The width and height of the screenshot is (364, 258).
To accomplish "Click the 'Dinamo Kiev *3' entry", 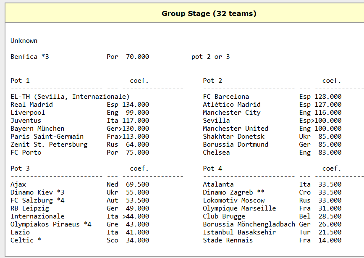I will pyautogui.click(x=37, y=192).
